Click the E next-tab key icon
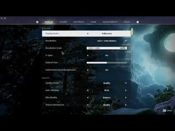The height and width of the screenshot is (131, 175). (138, 22)
